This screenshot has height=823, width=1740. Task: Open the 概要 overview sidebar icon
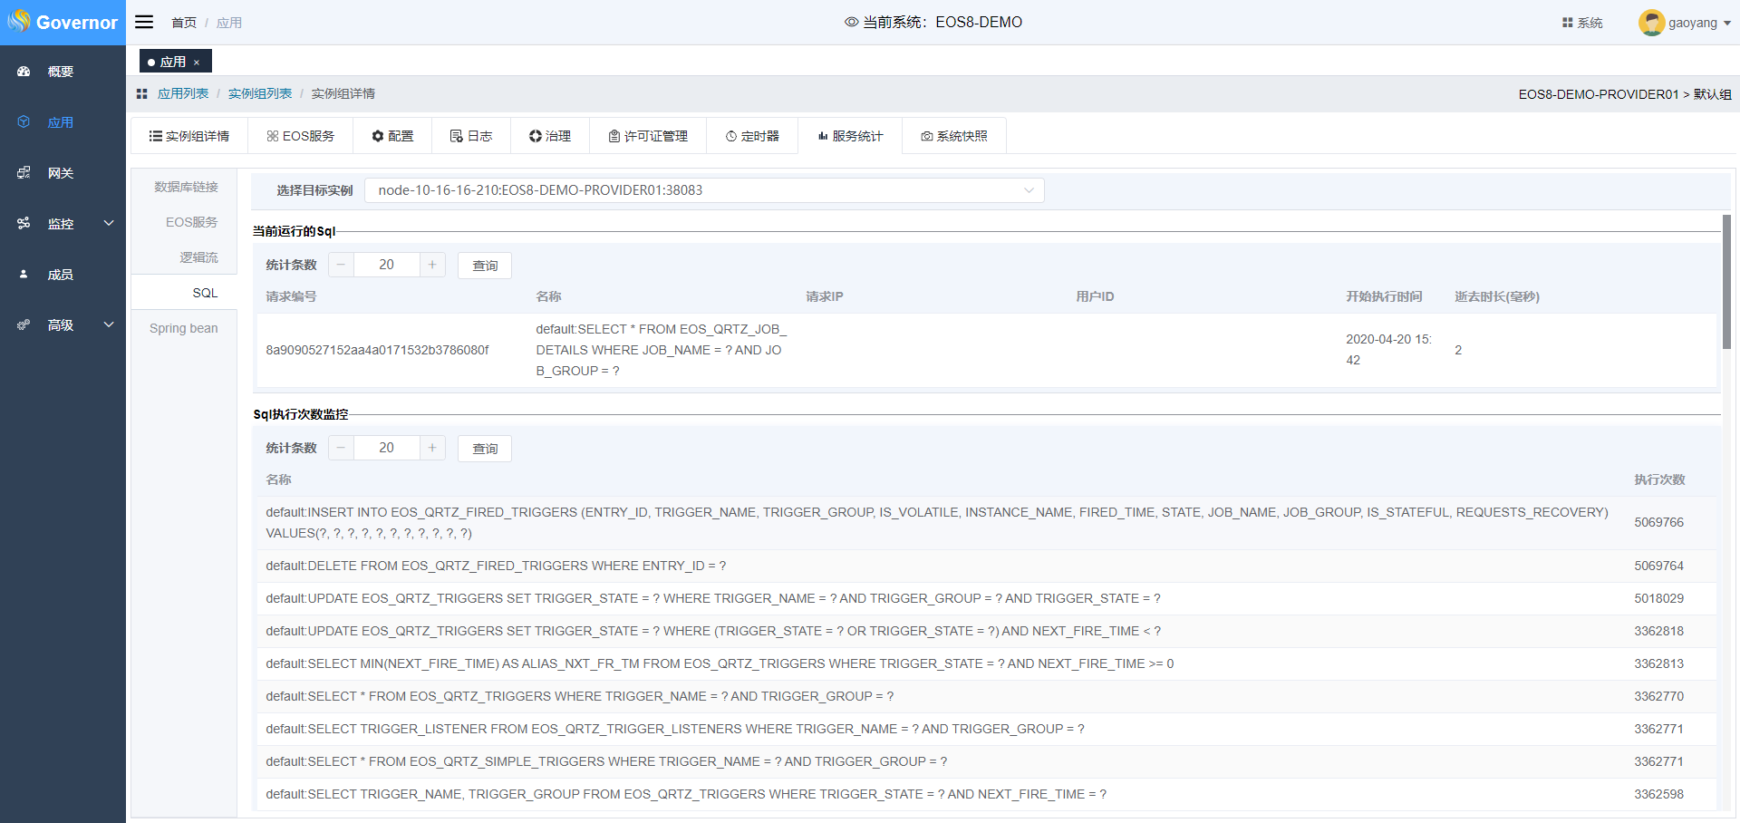pyautogui.click(x=24, y=72)
